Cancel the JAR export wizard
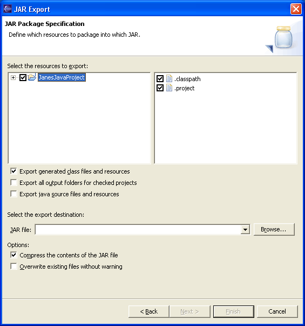The height and width of the screenshot is (326, 305). pos(277,311)
